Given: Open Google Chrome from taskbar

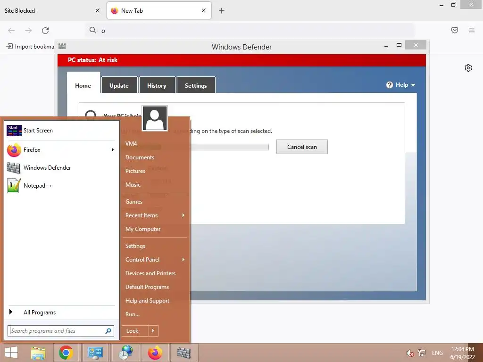Looking at the screenshot, I should click(66, 353).
